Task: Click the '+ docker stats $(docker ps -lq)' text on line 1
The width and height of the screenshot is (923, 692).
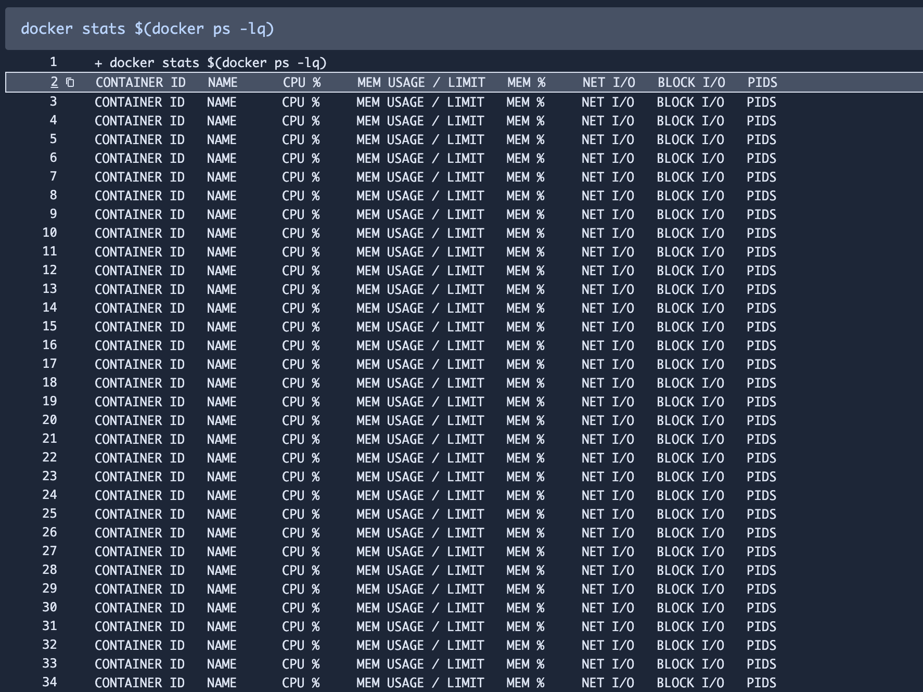Action: point(211,63)
